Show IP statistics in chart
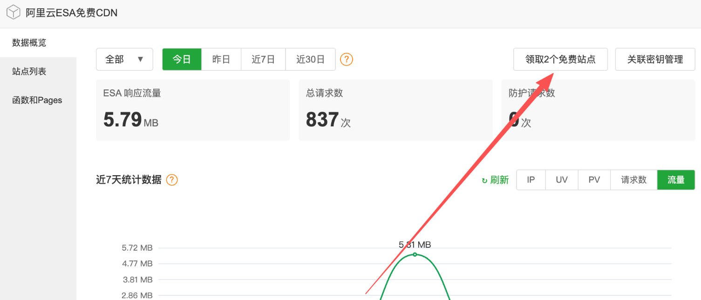 tap(531, 180)
